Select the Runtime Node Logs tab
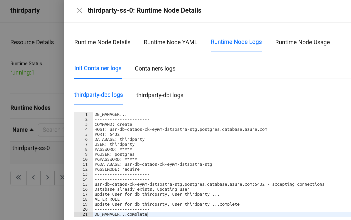 [236, 42]
